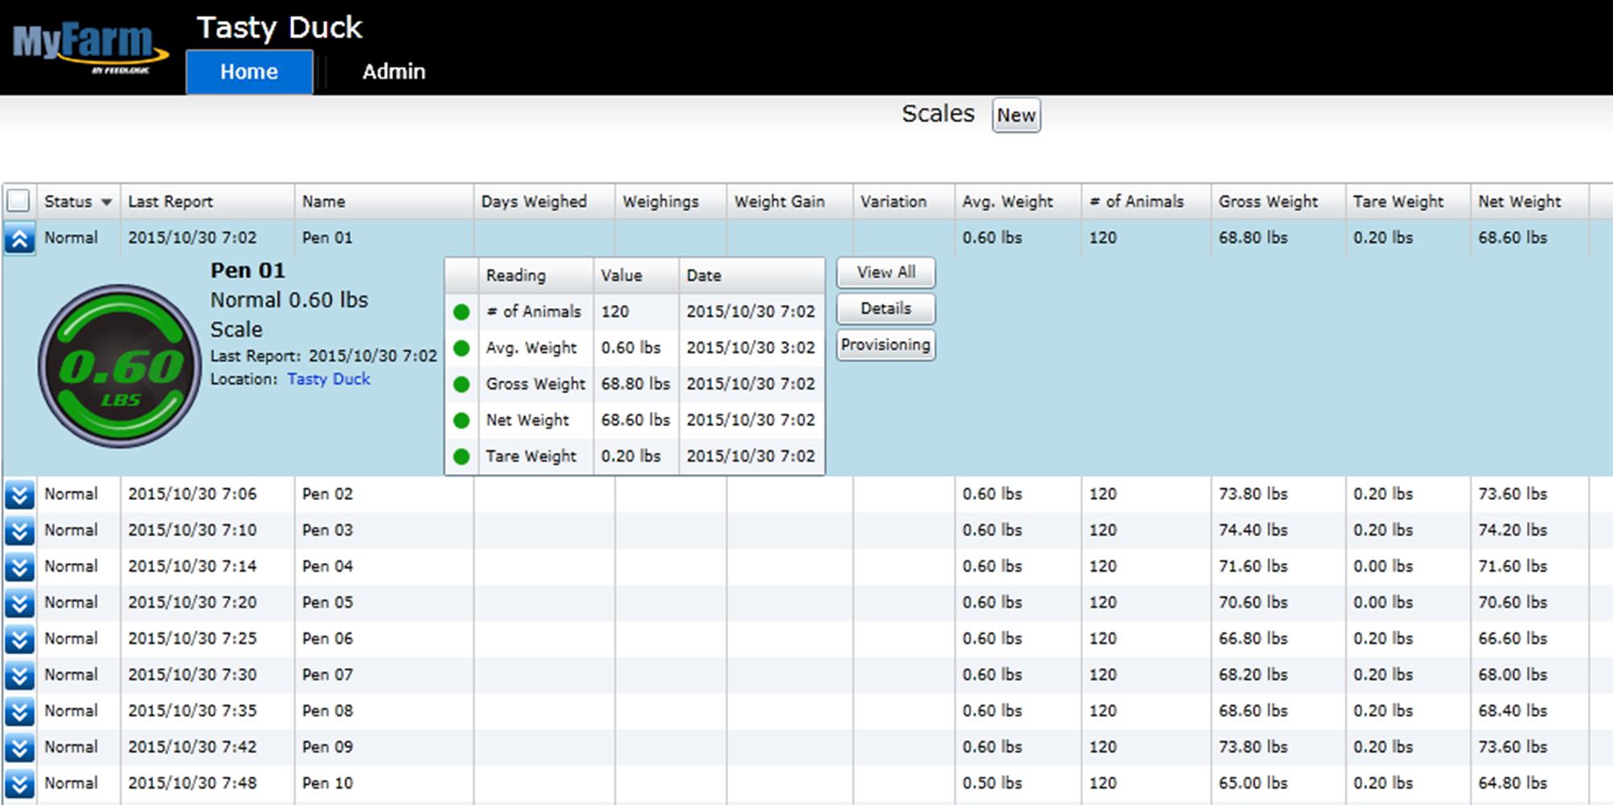1613x805 pixels.
Task: Click the MyFarm logo
Action: [89, 47]
